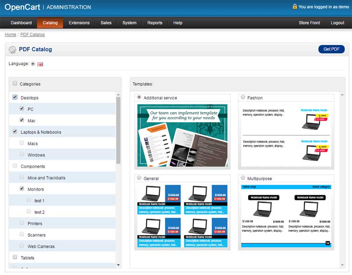
Task: Select the language radio button
Action: click(33, 64)
